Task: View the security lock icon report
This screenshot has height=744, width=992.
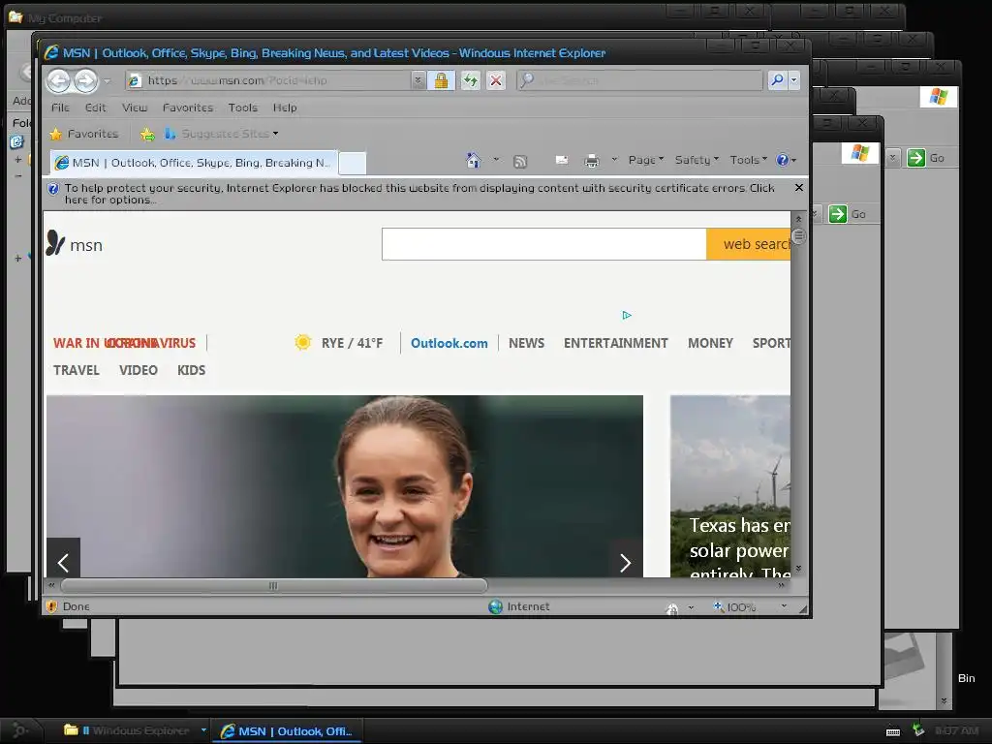Action: [x=441, y=80]
